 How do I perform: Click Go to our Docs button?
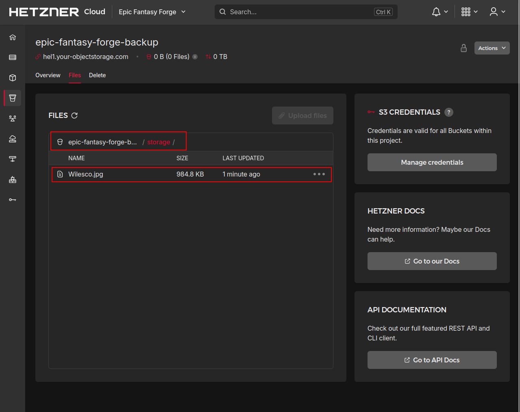click(x=432, y=261)
